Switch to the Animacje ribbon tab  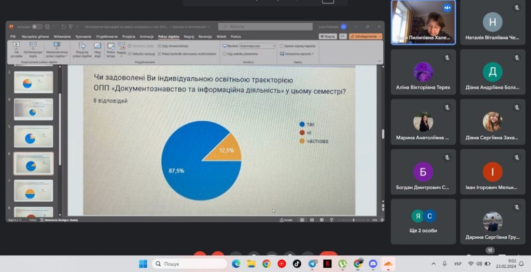(x=147, y=37)
